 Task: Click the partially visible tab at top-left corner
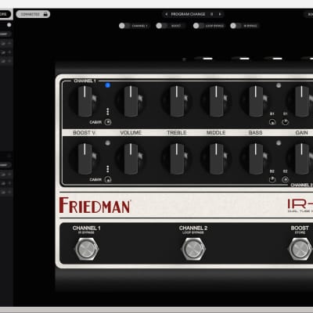pyautogui.click(x=5, y=14)
